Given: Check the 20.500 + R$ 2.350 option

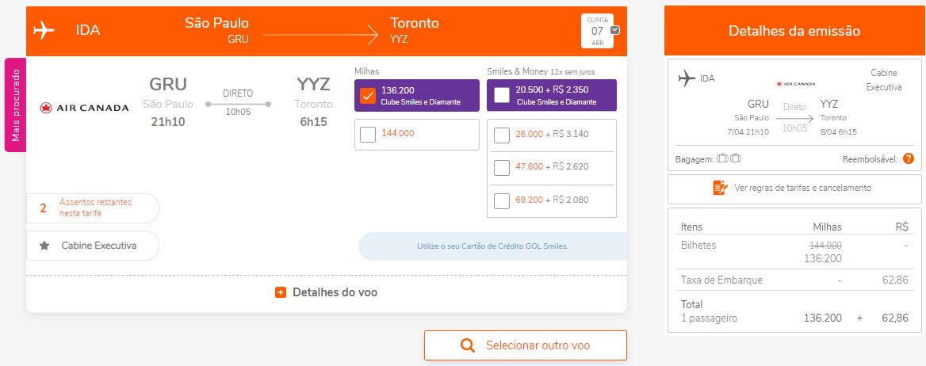Looking at the screenshot, I should tap(501, 95).
